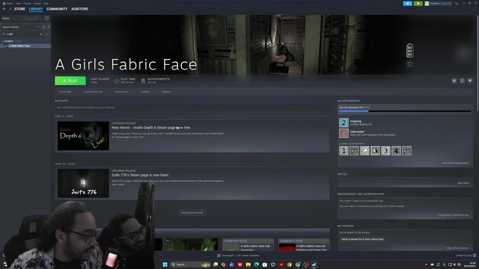Open the Suite 776 news thumbnail

point(83,183)
